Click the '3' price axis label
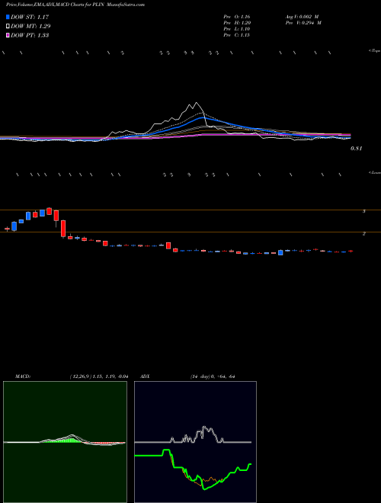Viewport: 381px width, 503px height. (x=364, y=211)
